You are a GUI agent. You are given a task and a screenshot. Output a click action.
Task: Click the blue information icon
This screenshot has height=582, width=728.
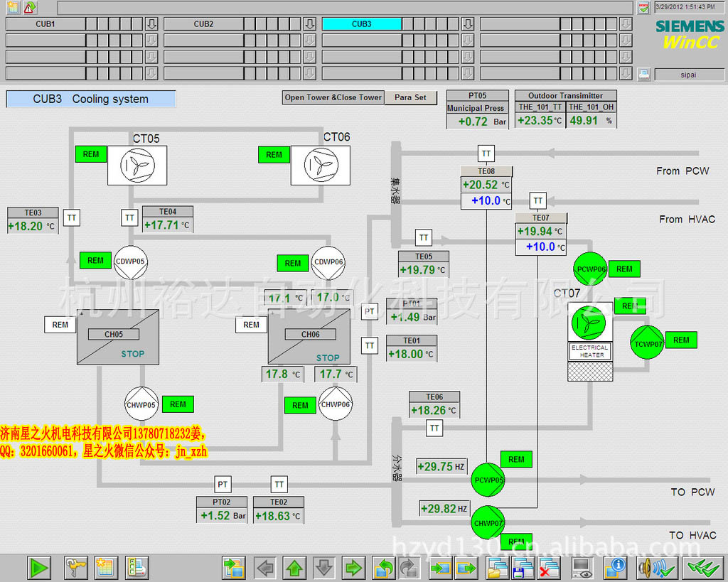(615, 567)
